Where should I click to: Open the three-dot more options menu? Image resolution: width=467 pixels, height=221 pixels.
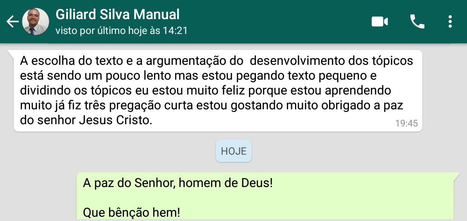click(x=450, y=22)
